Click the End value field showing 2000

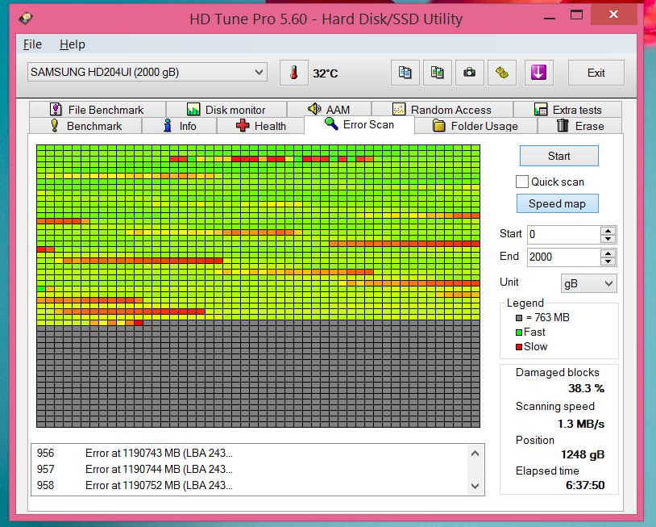click(x=563, y=257)
